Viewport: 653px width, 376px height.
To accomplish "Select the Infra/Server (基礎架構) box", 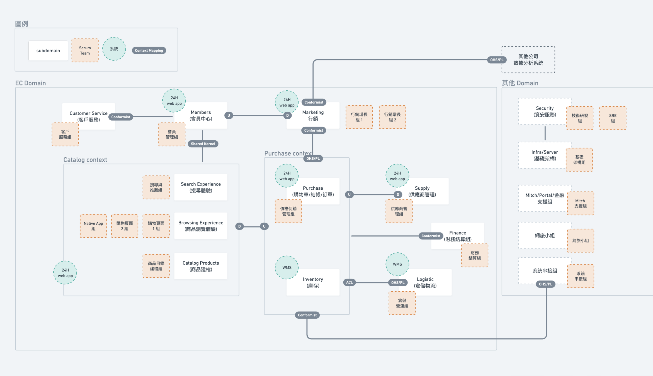I will [x=544, y=155].
